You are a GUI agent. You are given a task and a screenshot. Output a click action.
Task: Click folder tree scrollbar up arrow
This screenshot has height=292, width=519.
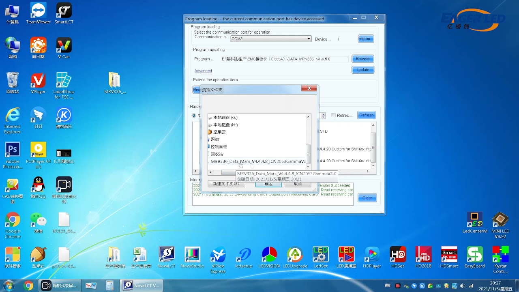[308, 117]
